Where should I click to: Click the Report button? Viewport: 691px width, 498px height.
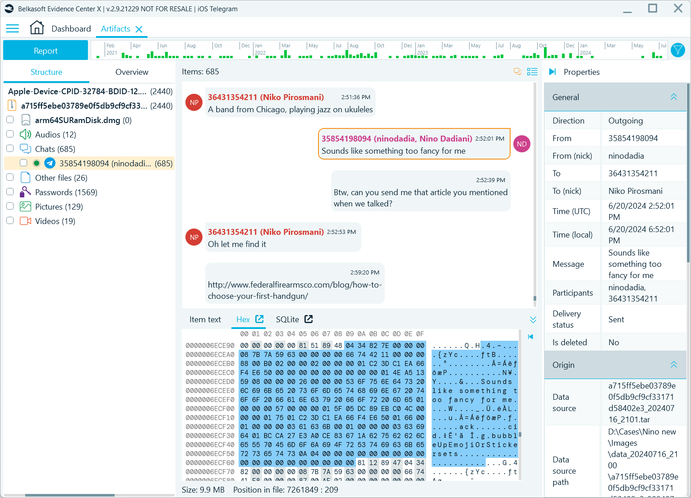tap(46, 50)
